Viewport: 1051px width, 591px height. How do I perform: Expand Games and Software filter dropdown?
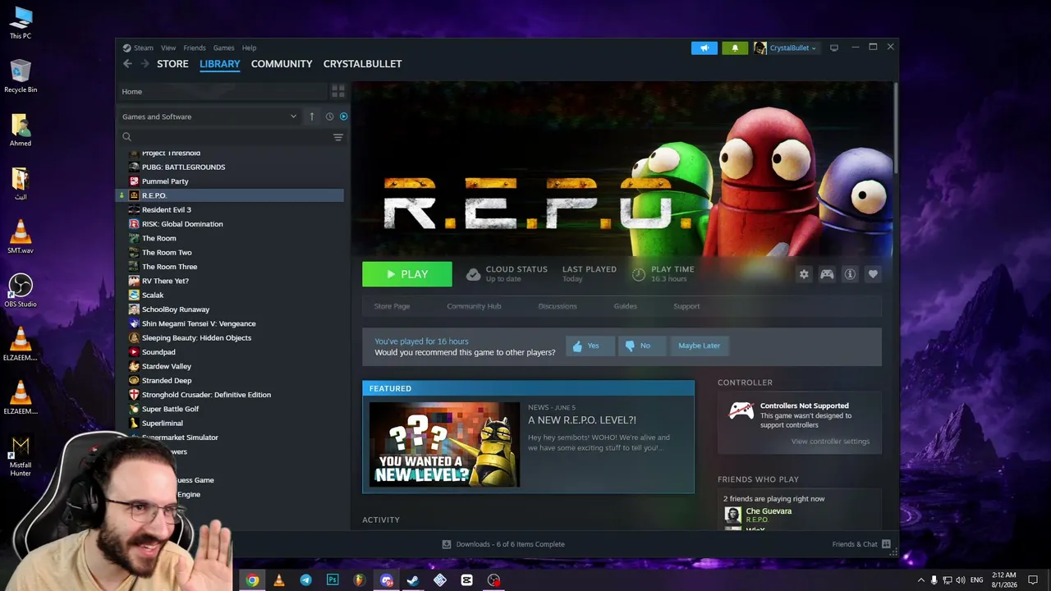point(209,117)
